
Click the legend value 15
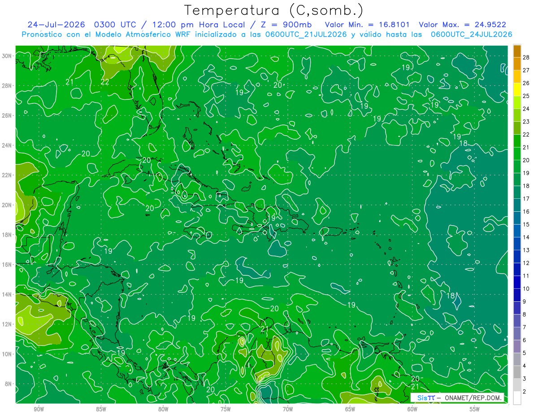[526, 224]
